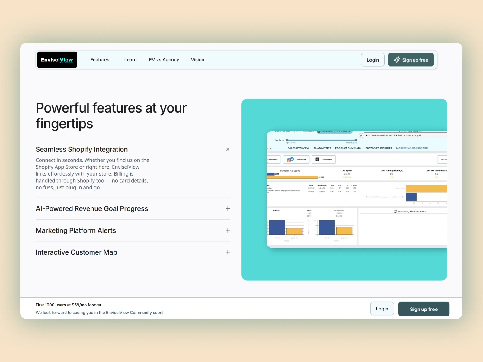
Task: Click the Instagram Facebook Connected button
Action: (x=296, y=160)
